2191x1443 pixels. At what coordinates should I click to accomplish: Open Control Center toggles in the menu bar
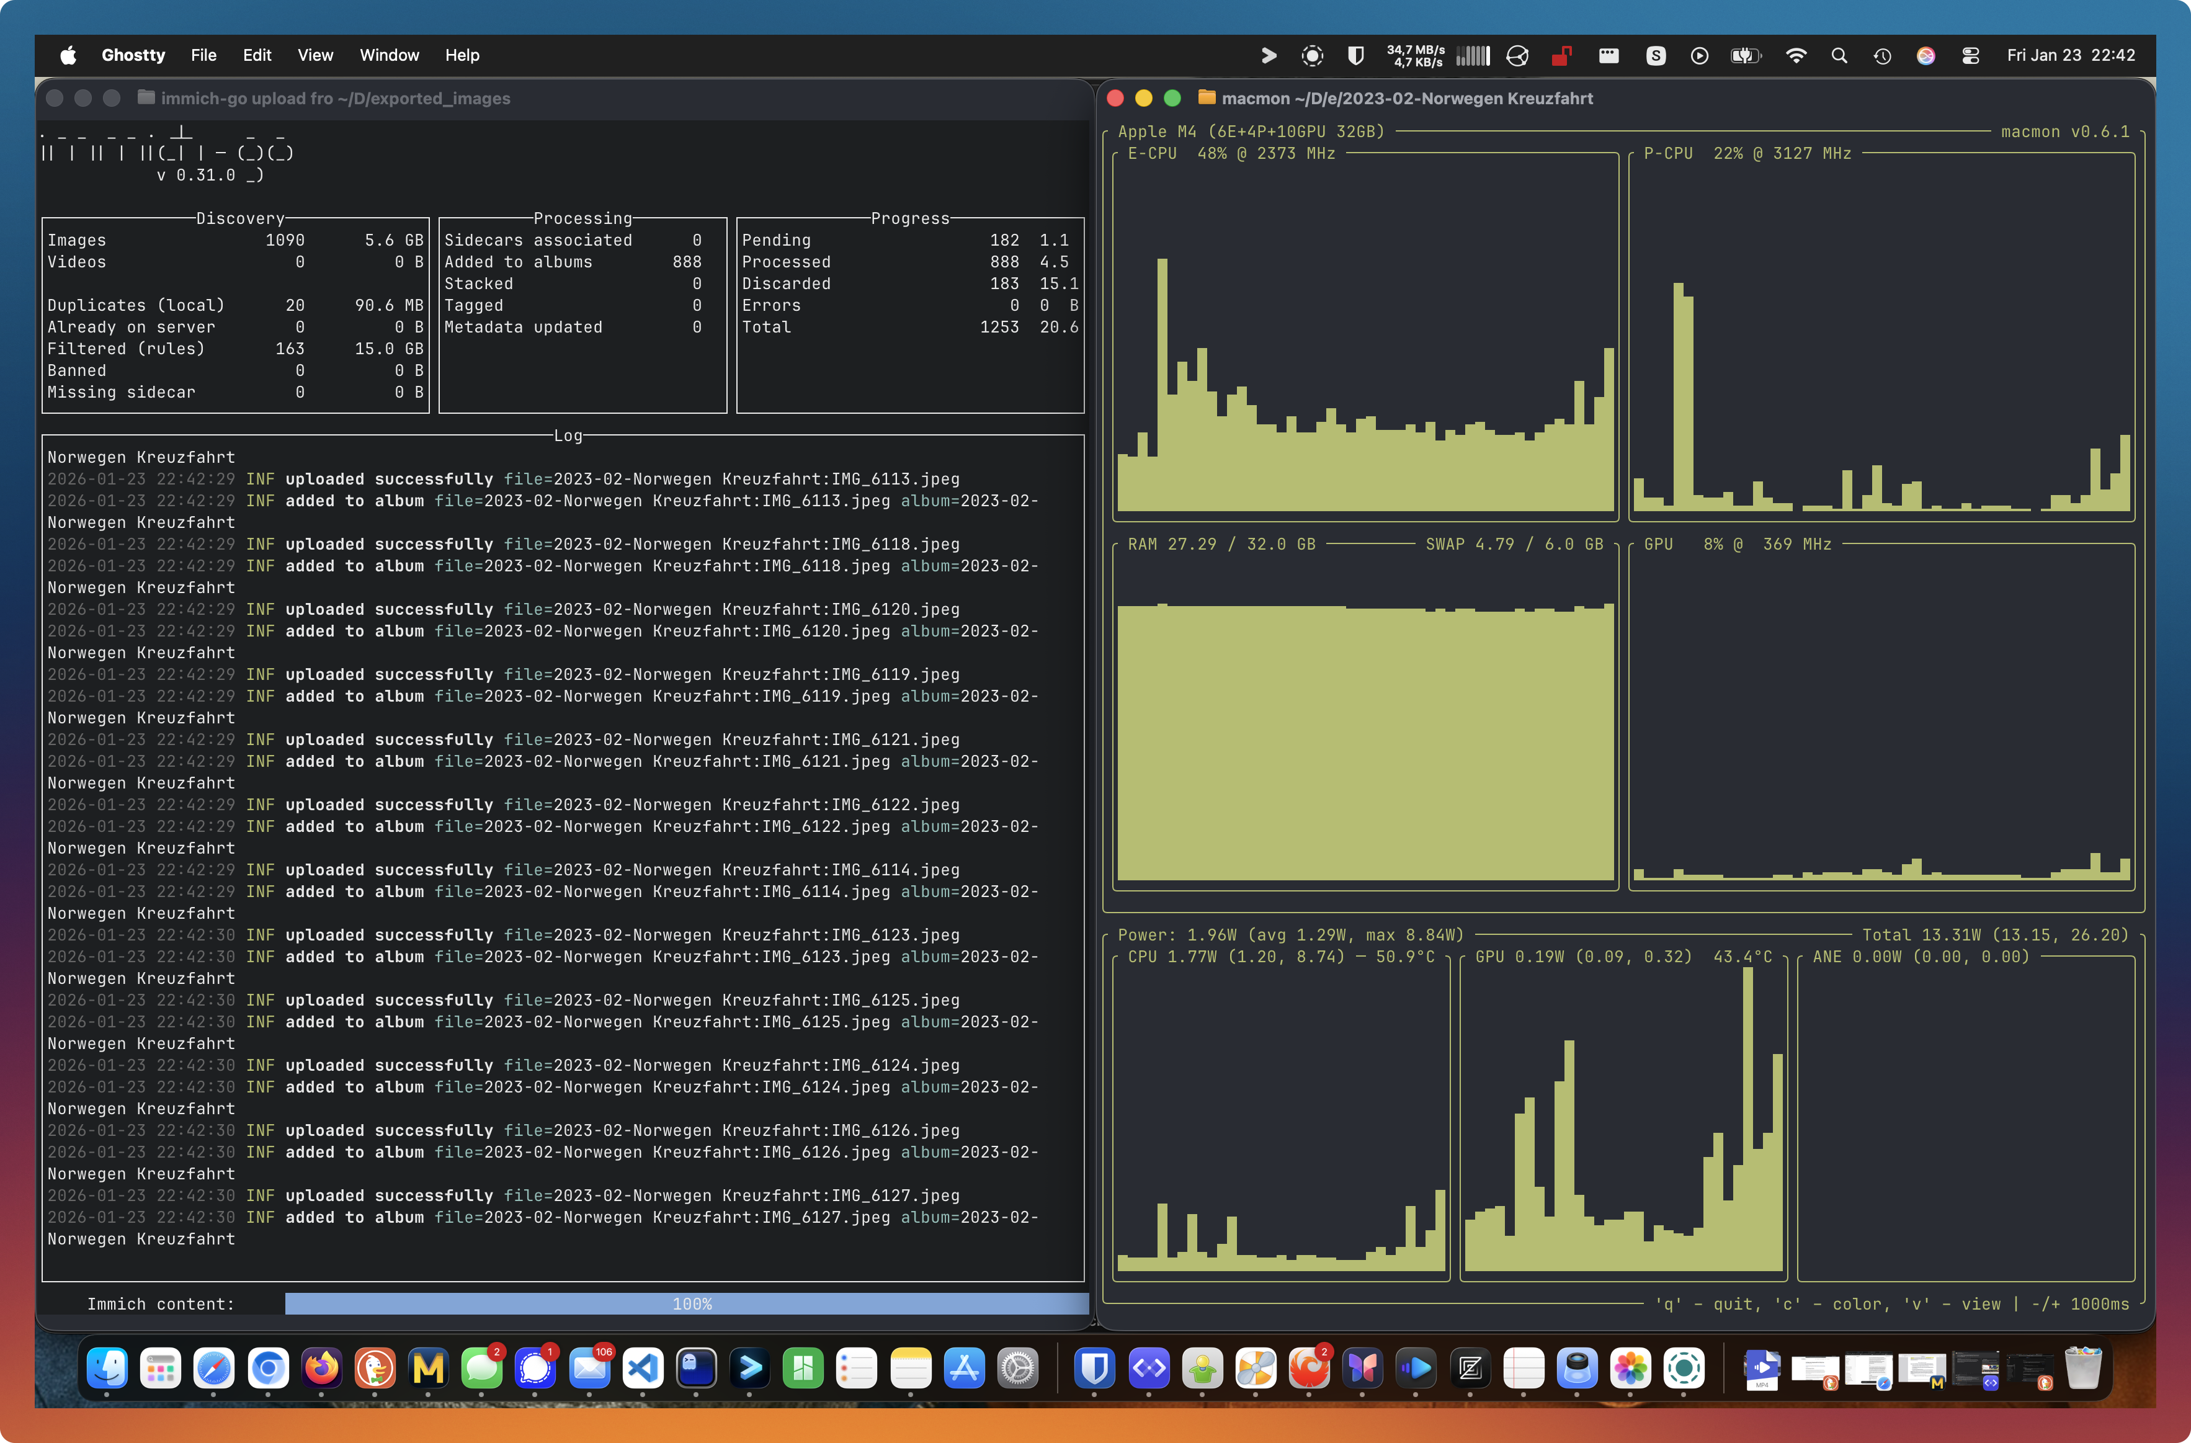click(x=1970, y=55)
